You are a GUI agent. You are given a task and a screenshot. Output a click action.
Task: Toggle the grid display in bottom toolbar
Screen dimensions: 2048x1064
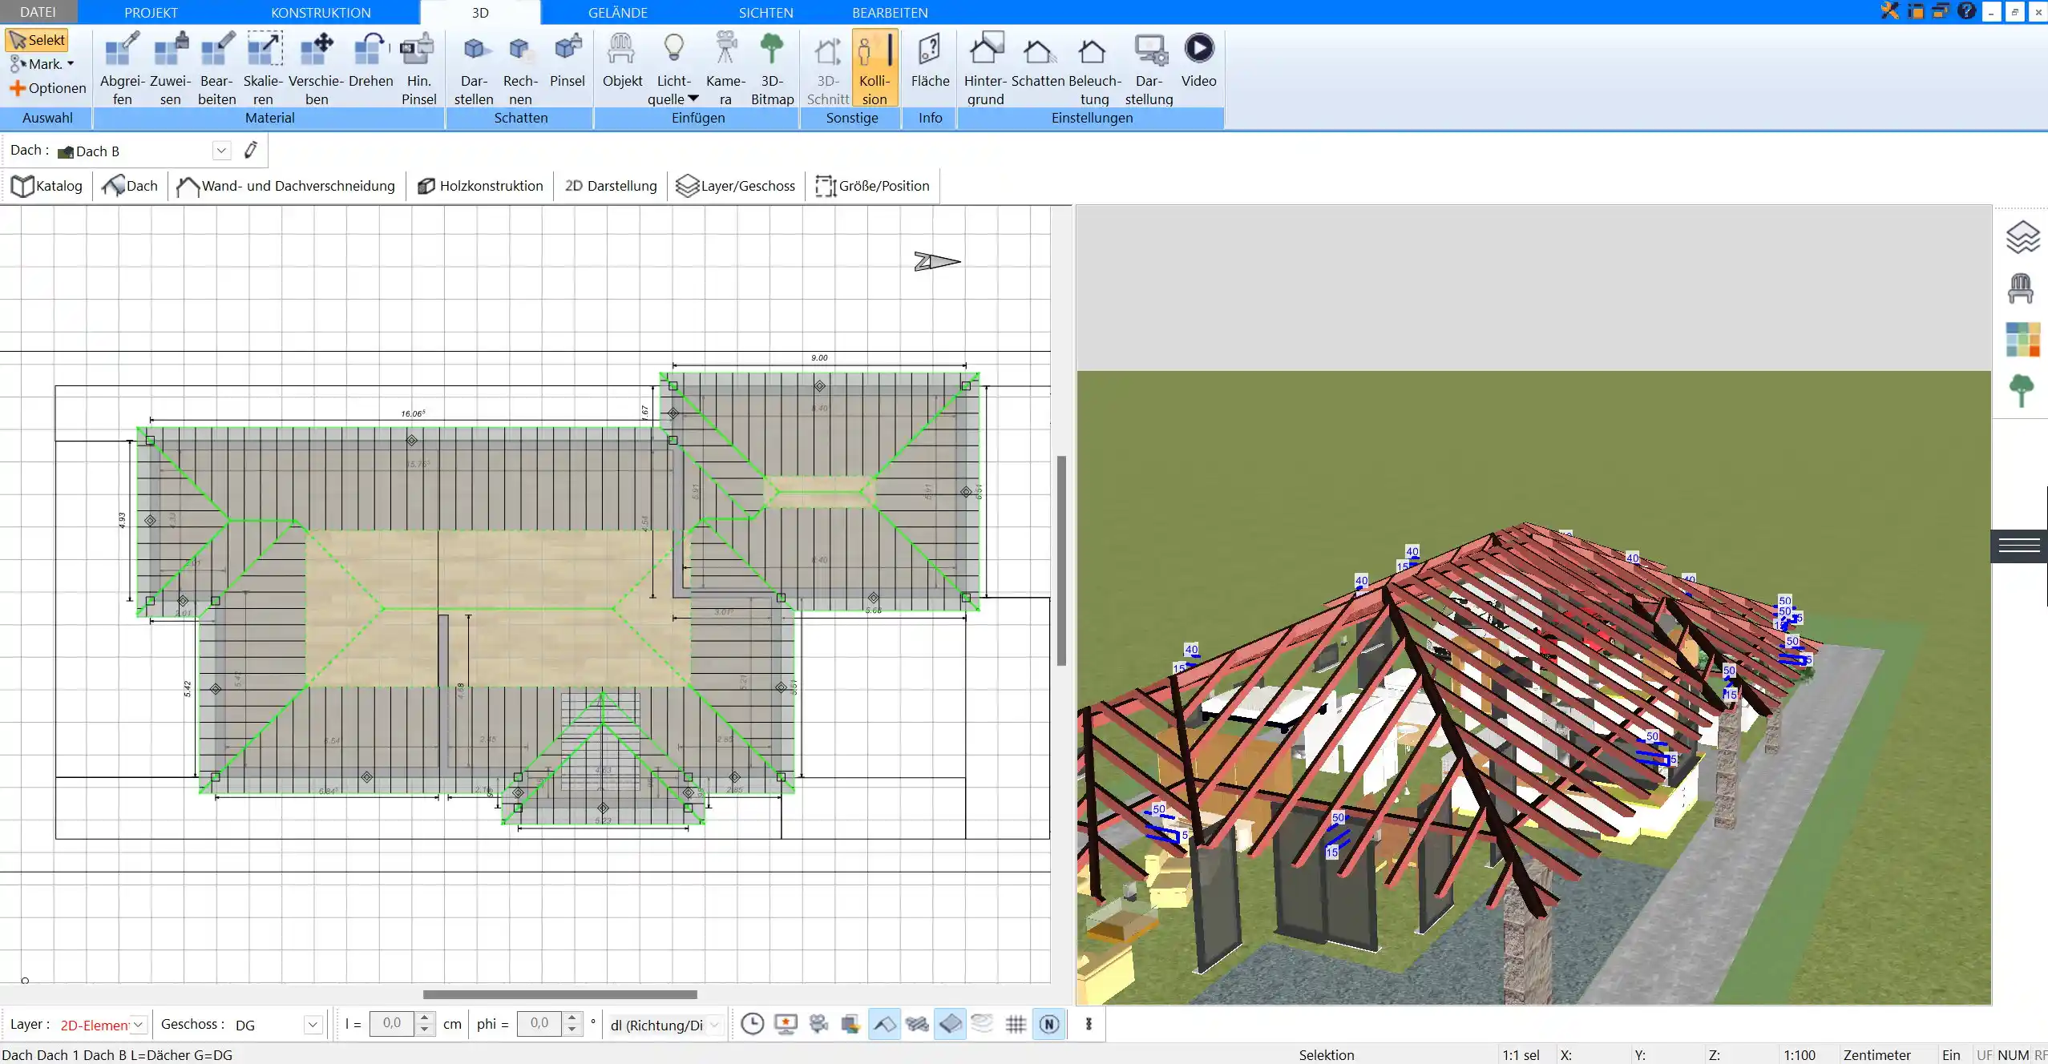(1016, 1024)
